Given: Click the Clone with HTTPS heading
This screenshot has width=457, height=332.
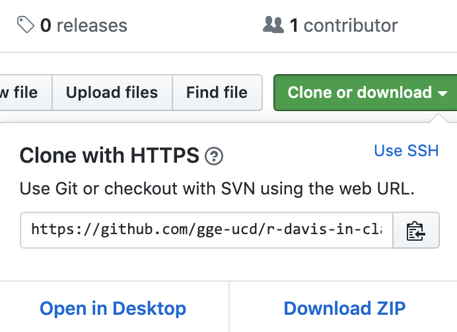Looking at the screenshot, I should [109, 155].
